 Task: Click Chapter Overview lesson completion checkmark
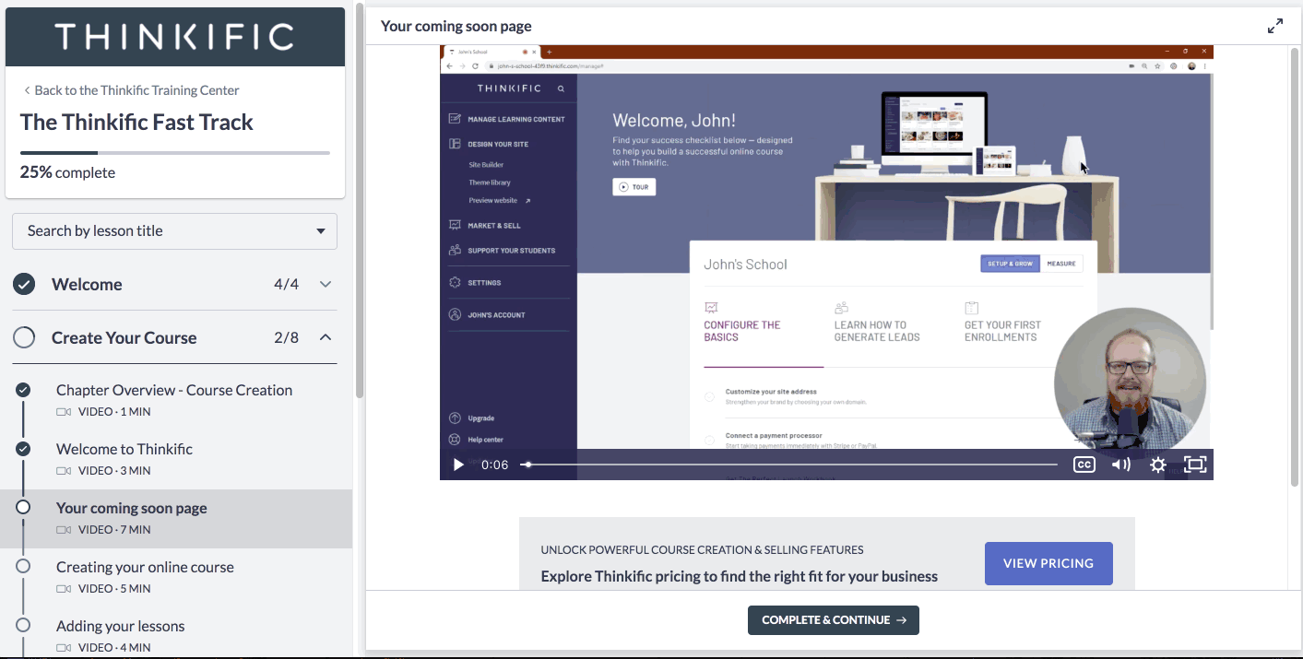point(23,390)
